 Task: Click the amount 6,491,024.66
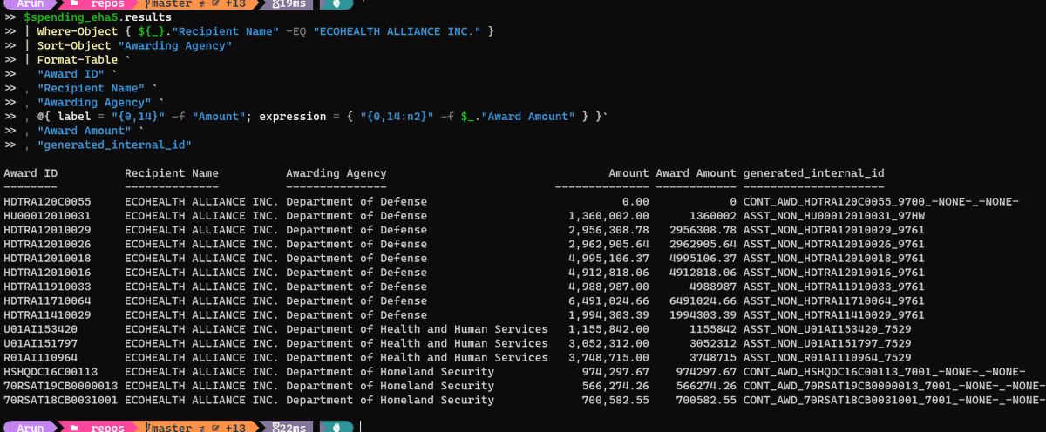pos(608,300)
